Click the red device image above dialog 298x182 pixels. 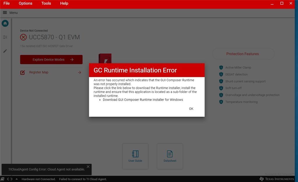[x=105, y=58]
